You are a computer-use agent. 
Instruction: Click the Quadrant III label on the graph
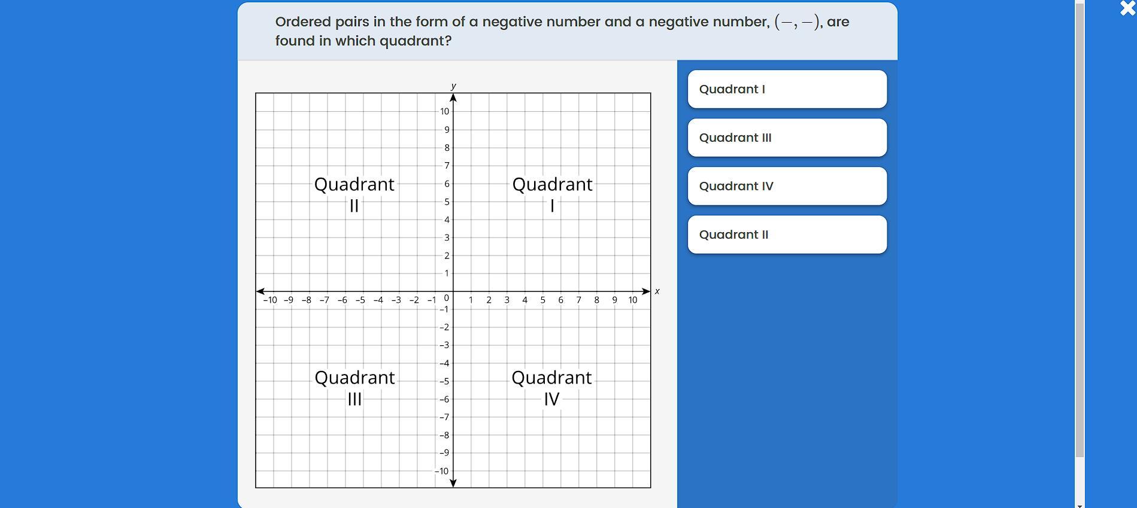click(x=354, y=387)
